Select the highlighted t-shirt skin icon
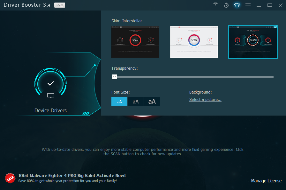This screenshot has height=190, width=286. click(x=237, y=5)
